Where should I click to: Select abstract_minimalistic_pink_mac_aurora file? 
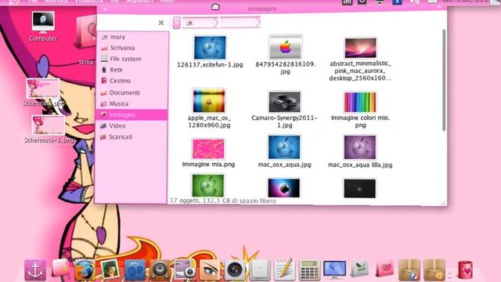click(x=360, y=59)
